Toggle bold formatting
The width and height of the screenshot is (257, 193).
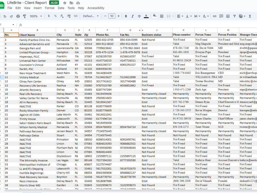[126, 16]
